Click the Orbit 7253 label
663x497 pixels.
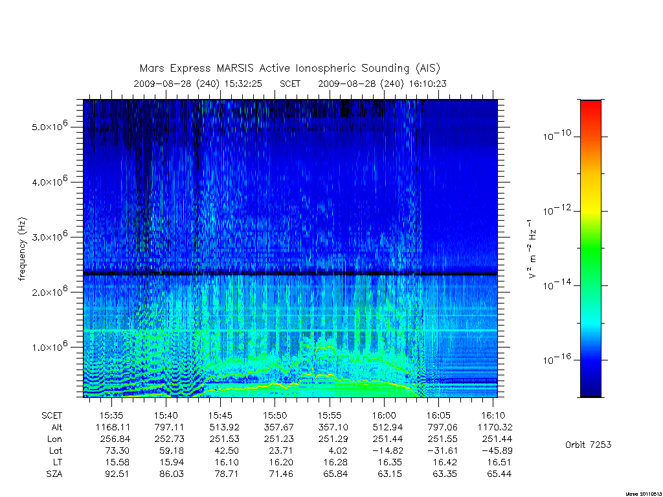click(x=588, y=445)
